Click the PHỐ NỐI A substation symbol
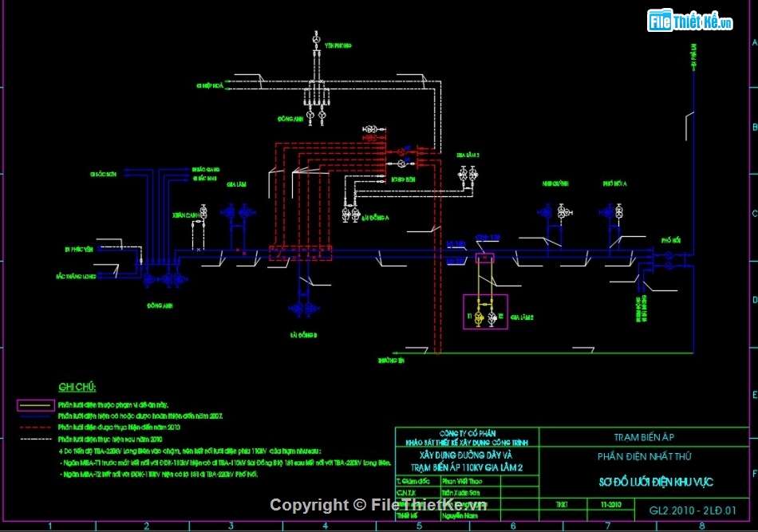Screen dimensions: 758x532 coord(608,212)
